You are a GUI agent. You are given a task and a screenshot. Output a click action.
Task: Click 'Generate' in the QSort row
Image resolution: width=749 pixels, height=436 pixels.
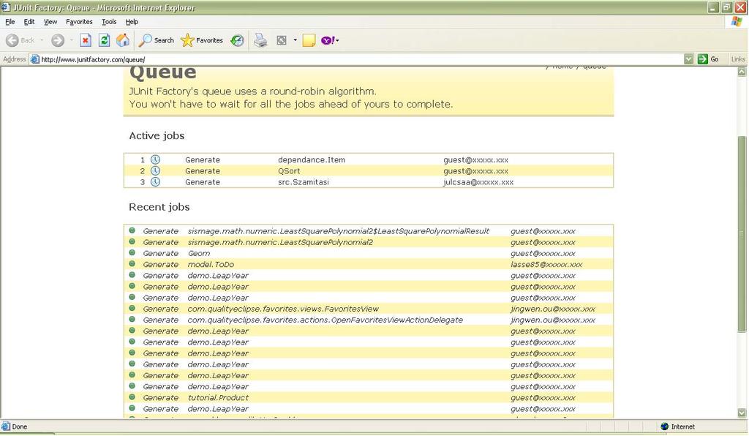coord(203,171)
